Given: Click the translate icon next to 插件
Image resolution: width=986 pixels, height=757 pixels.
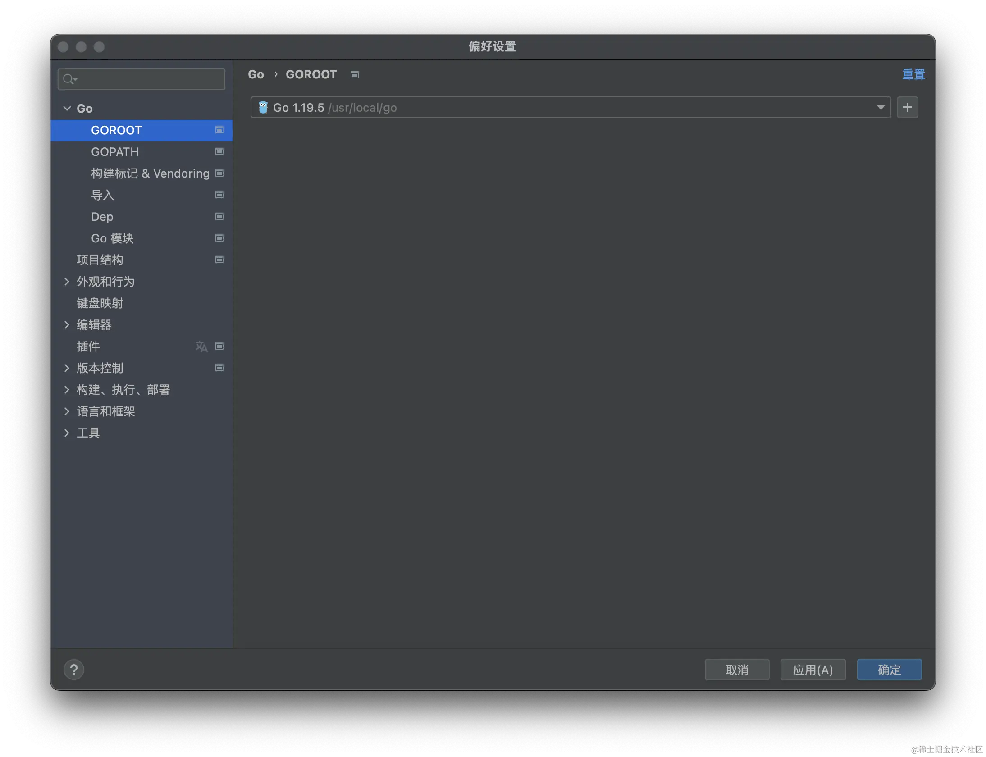Looking at the screenshot, I should click(x=201, y=347).
